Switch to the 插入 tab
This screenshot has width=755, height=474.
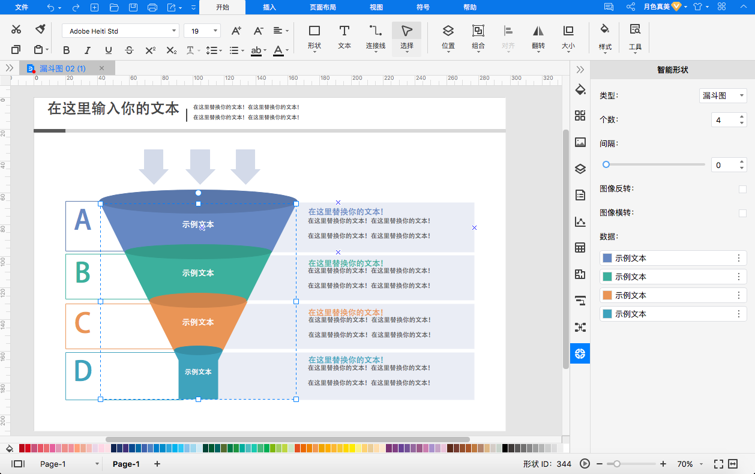tap(269, 7)
